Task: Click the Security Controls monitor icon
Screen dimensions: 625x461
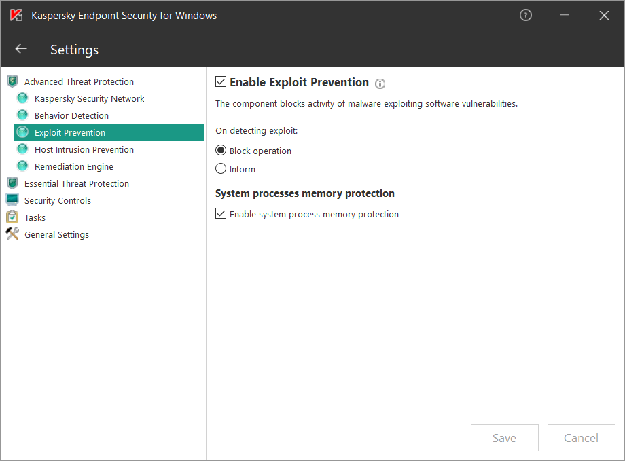Action: [12, 200]
